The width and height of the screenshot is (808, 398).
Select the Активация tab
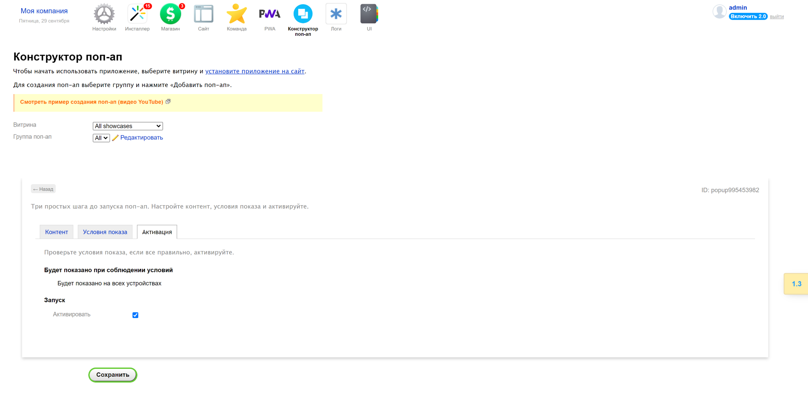click(157, 232)
